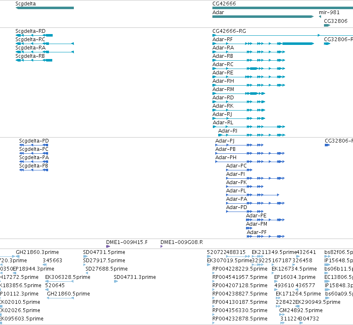This screenshot has width=353, height=325.
Task: Click the Adar-RH transcript label
Action: pyautogui.click(x=223, y=81)
